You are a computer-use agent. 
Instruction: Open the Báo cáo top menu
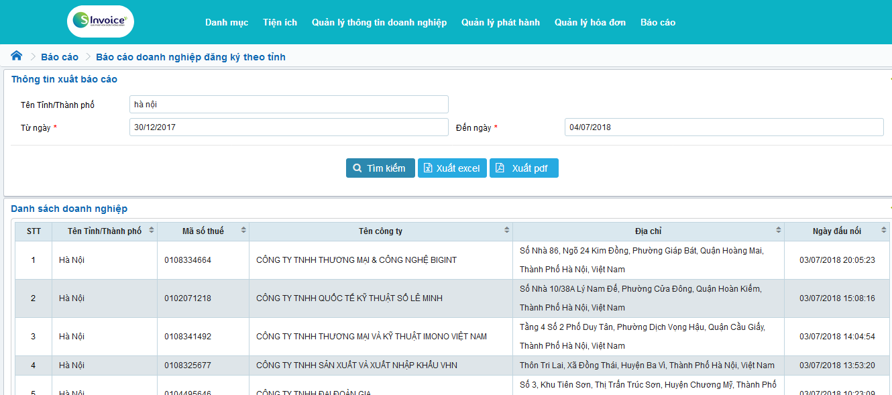pos(658,23)
